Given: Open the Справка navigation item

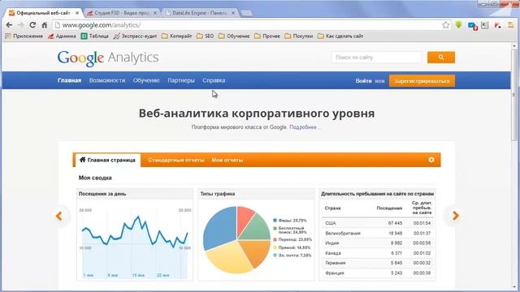Looking at the screenshot, I should tap(214, 80).
